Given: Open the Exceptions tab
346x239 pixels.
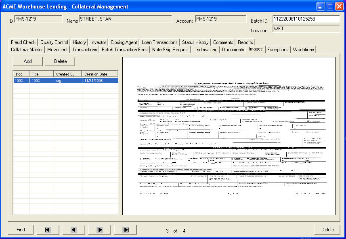Looking at the screenshot, I should click(x=278, y=50).
